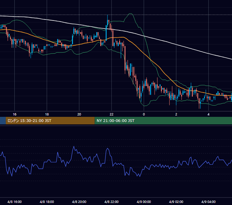Click the 16 hour label on price chart axis
Image resolution: width=232 pixels, height=205 pixels.
point(14,114)
